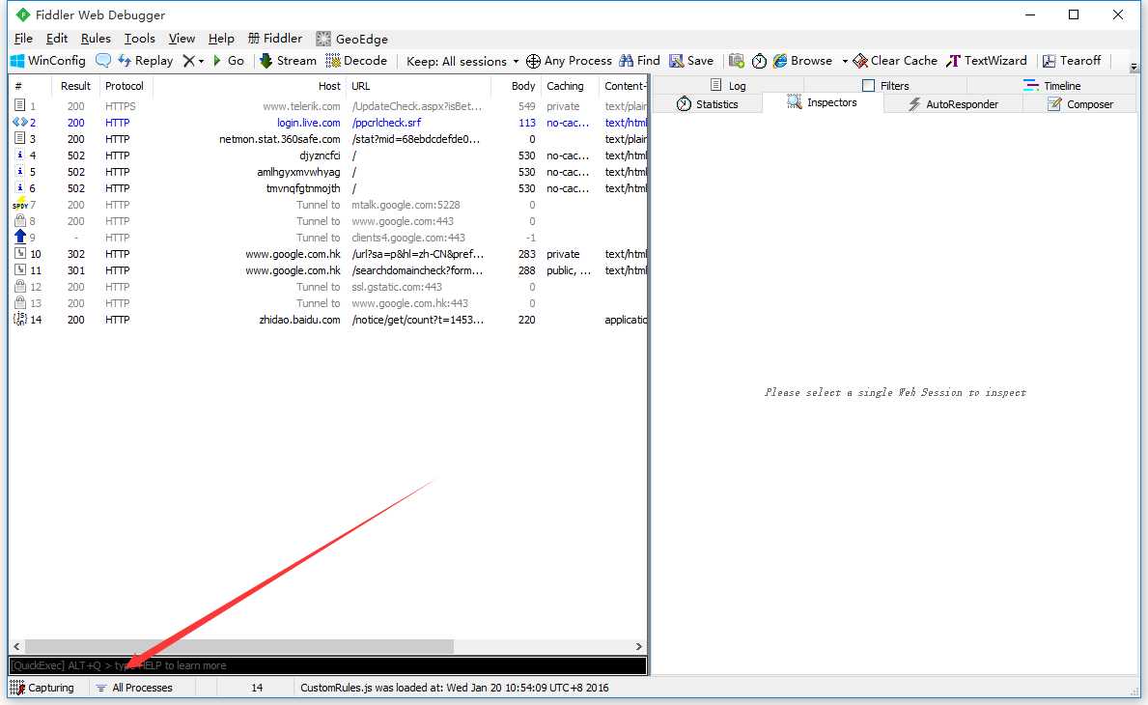1148x705 pixels.
Task: Click the Any Process target icon
Action: point(533,61)
